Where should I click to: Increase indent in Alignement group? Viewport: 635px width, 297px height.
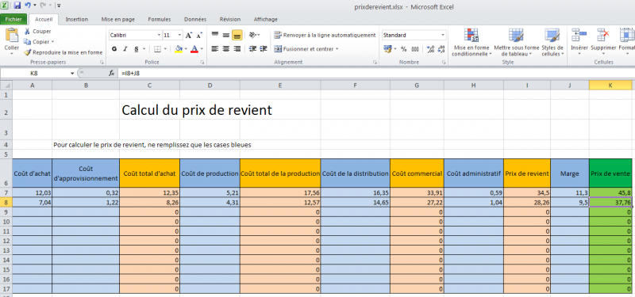coord(264,49)
